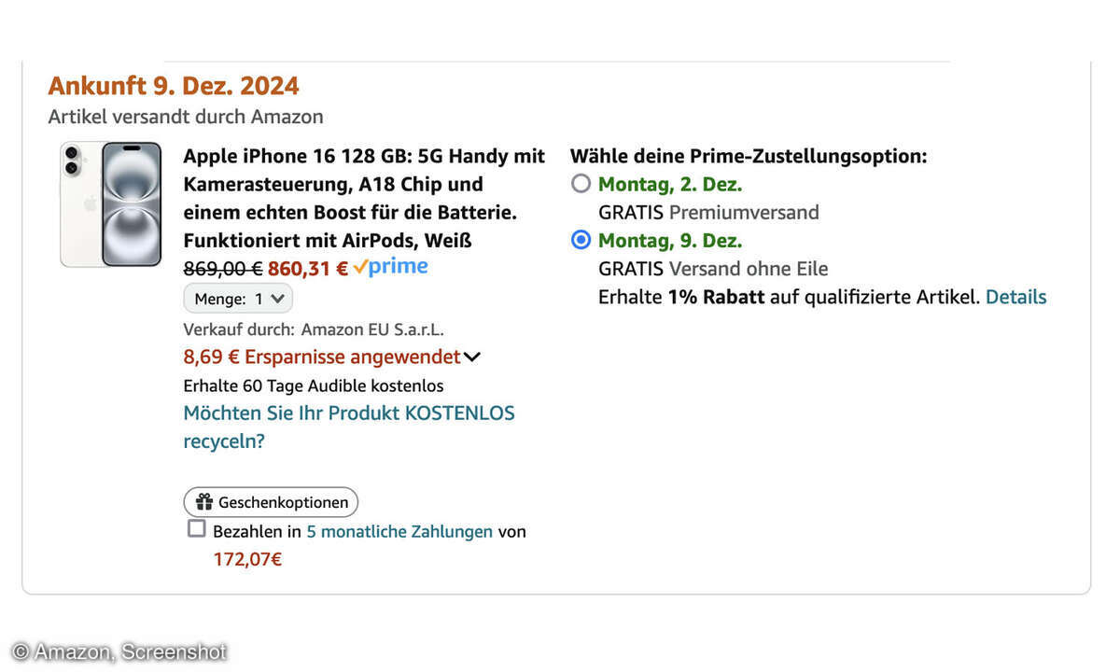The height and width of the screenshot is (672, 1120).
Task: Follow the 5 monatliche Zahlungen link
Action: tap(399, 531)
